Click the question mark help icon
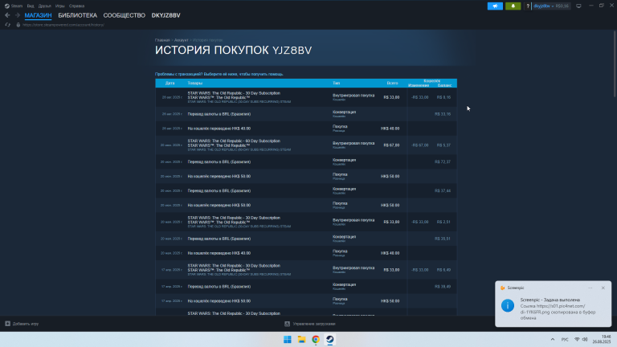Image resolution: width=617 pixels, height=347 pixels. (528, 6)
